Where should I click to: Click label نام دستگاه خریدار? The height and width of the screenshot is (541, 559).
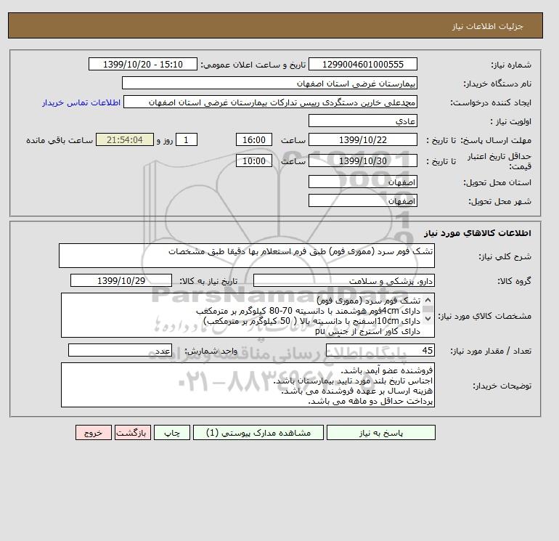coord(497,84)
